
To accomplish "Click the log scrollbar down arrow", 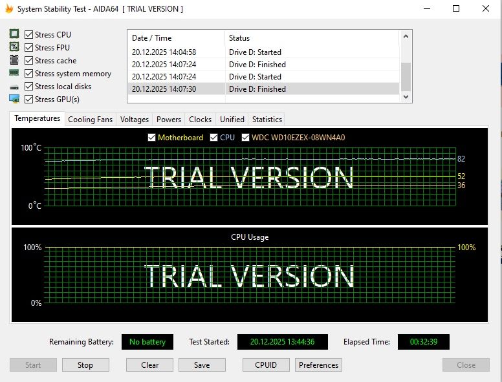I will pyautogui.click(x=406, y=96).
